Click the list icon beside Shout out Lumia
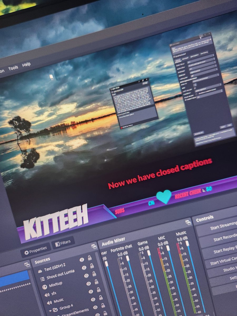The width and height of the screenshot is (237, 316). pyautogui.click(x=42, y=279)
